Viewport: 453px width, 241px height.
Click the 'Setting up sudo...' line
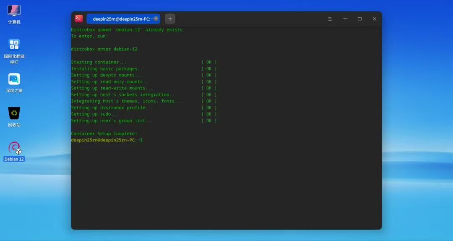[95, 114]
